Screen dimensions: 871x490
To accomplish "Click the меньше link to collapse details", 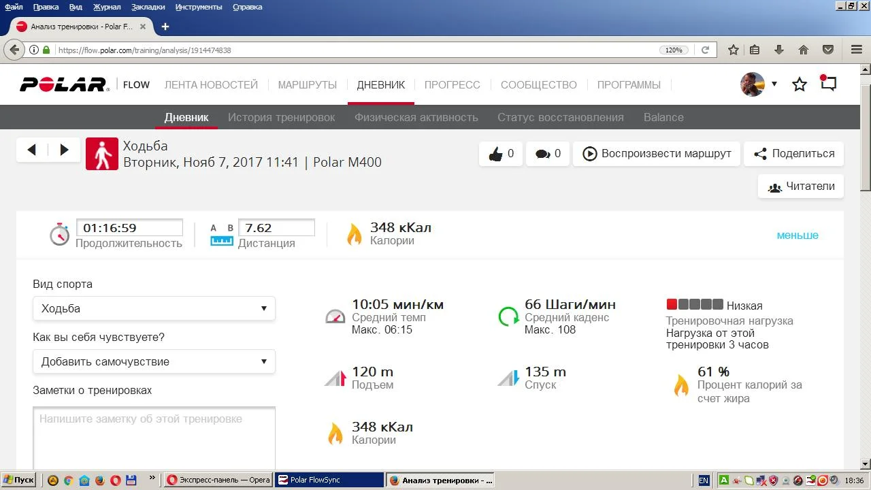I will pyautogui.click(x=798, y=235).
